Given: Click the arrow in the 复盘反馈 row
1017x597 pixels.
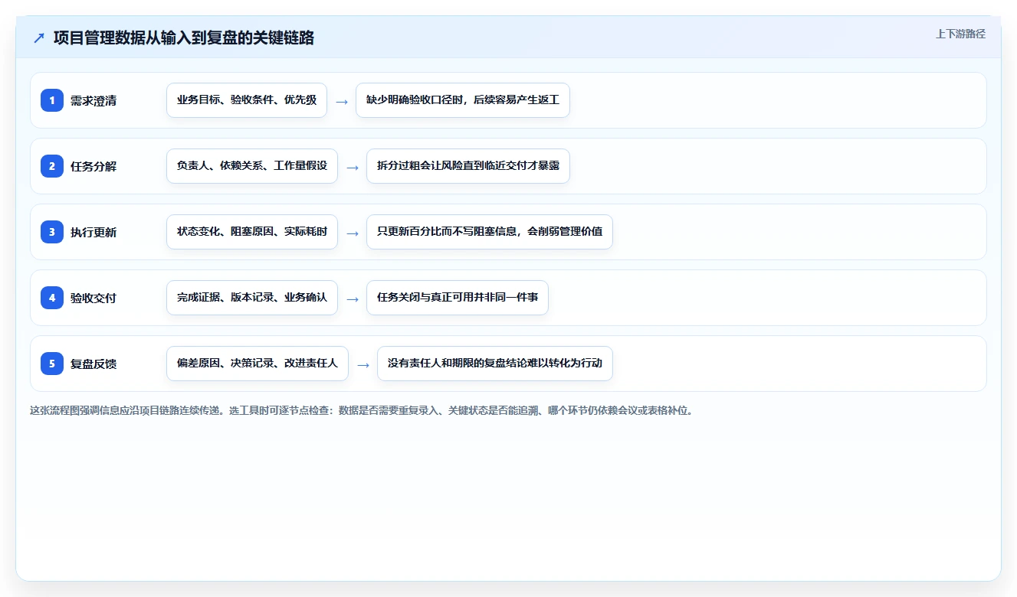Looking at the screenshot, I should tap(363, 364).
